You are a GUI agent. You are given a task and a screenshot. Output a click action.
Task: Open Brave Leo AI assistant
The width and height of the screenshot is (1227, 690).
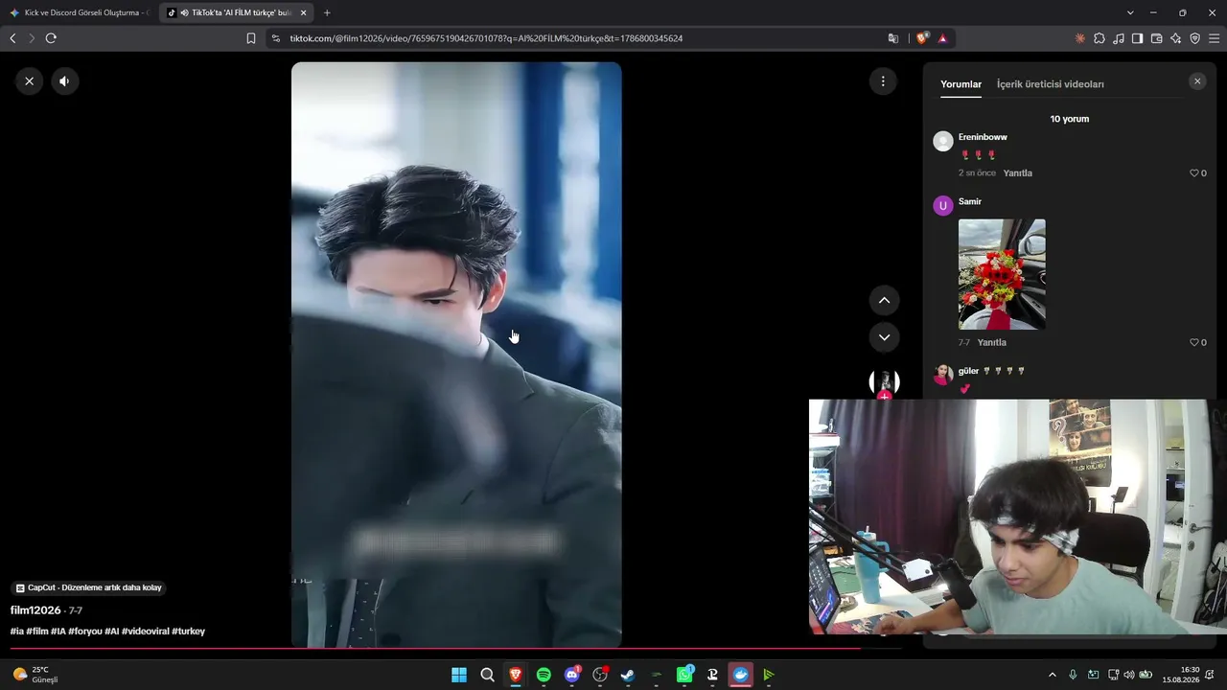(1175, 38)
